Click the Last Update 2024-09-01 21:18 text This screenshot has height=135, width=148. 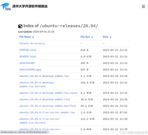coord(36,32)
